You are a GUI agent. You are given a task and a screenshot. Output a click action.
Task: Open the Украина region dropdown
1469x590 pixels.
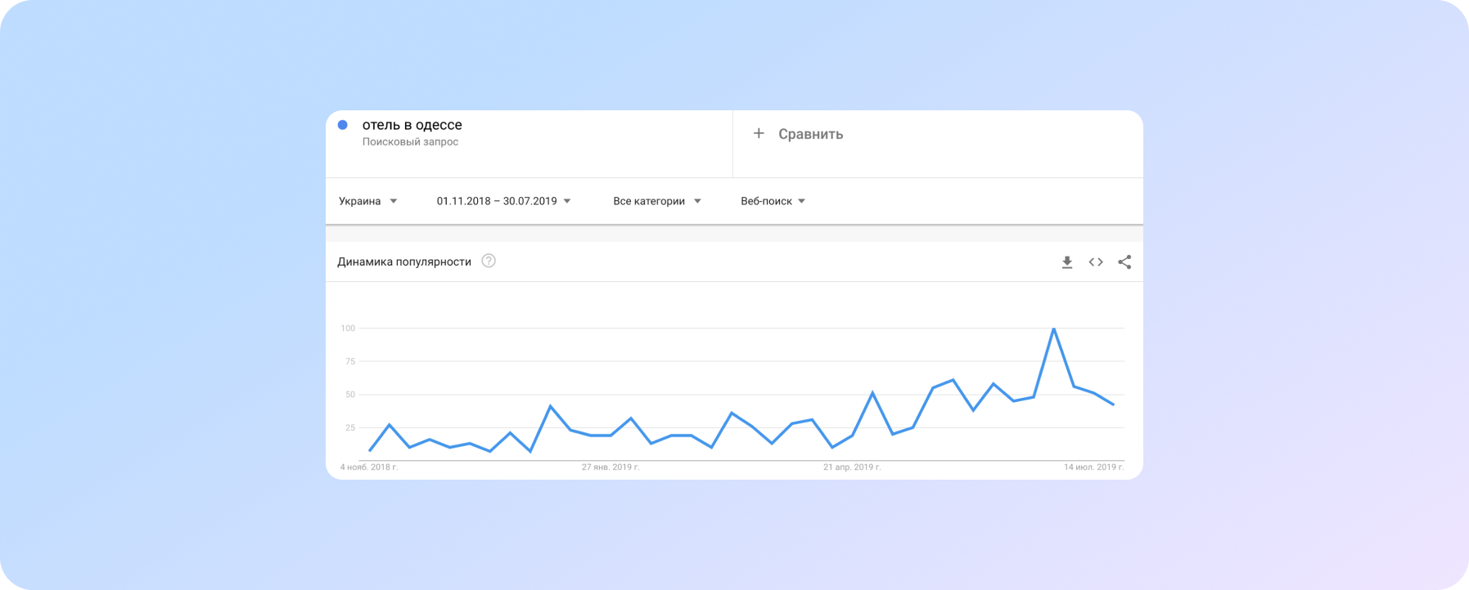point(368,201)
